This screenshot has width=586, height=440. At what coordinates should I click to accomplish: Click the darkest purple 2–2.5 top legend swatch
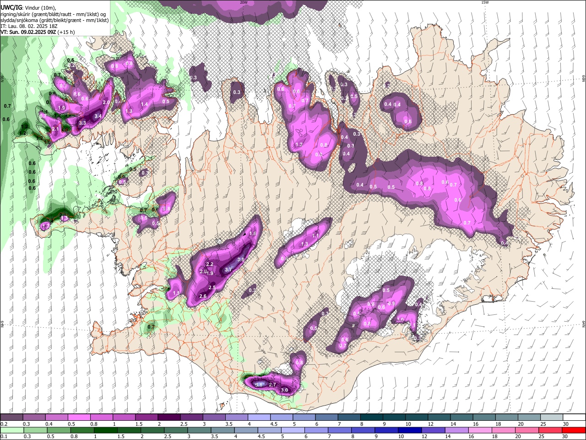(x=169, y=417)
